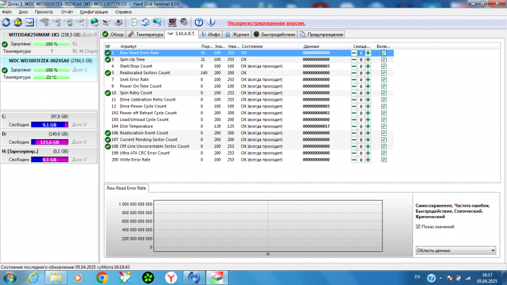Switch to the Обзор tab
This screenshot has width=507, height=285.
[113, 34]
